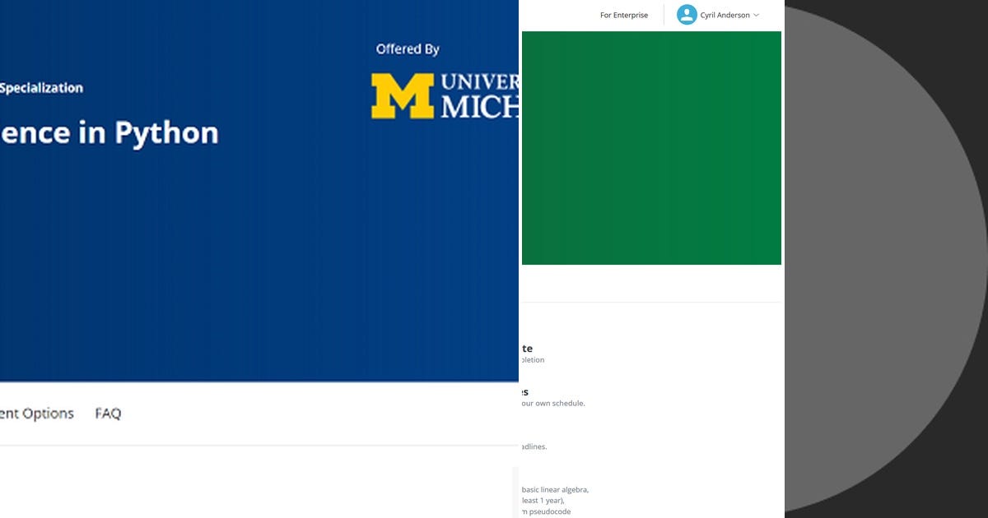The image size is (988, 518).
Task: Switch to the FAQ tab
Action: [x=108, y=414]
